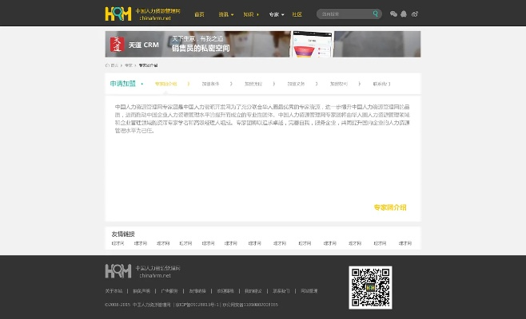Click the 天道 CRM banner advertisement
The image size is (526, 319).
(263, 44)
